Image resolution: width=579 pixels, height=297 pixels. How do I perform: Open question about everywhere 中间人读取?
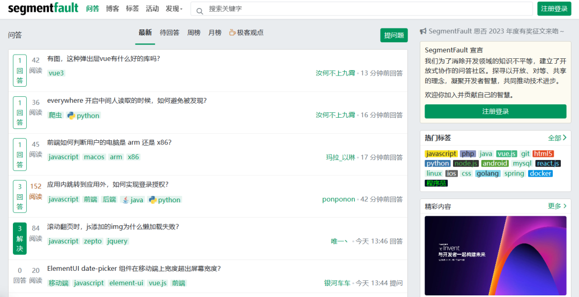pos(127,101)
